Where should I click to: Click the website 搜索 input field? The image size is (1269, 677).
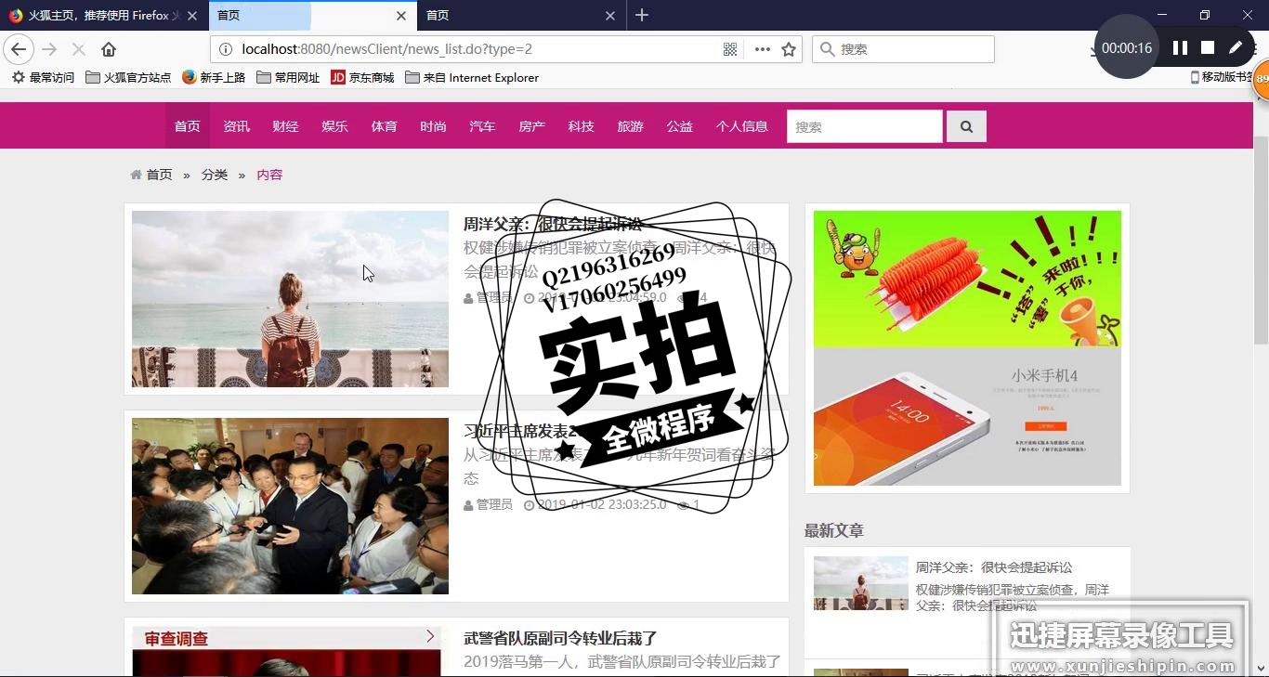865,126
